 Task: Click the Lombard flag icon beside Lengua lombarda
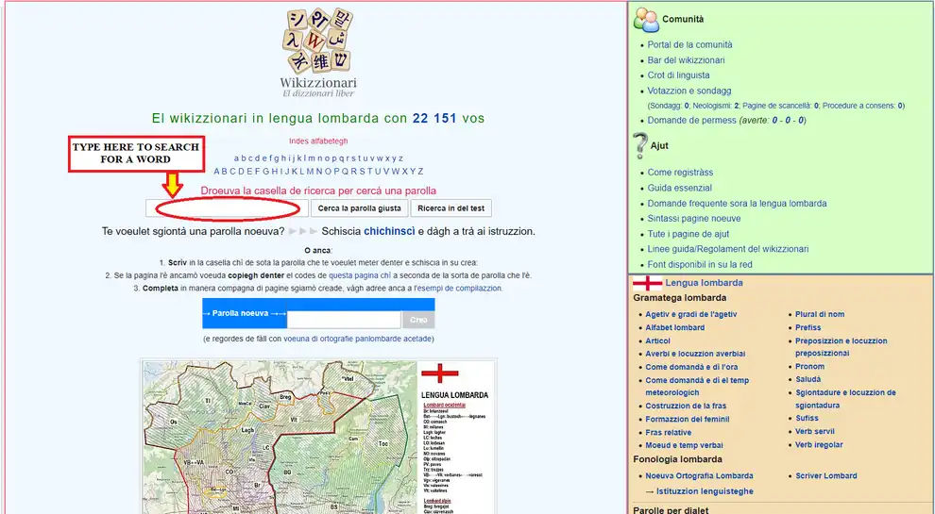647,282
